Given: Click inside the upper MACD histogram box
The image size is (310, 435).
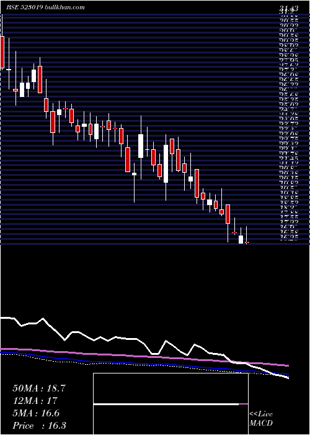Looking at the screenshot, I should point(170,388).
